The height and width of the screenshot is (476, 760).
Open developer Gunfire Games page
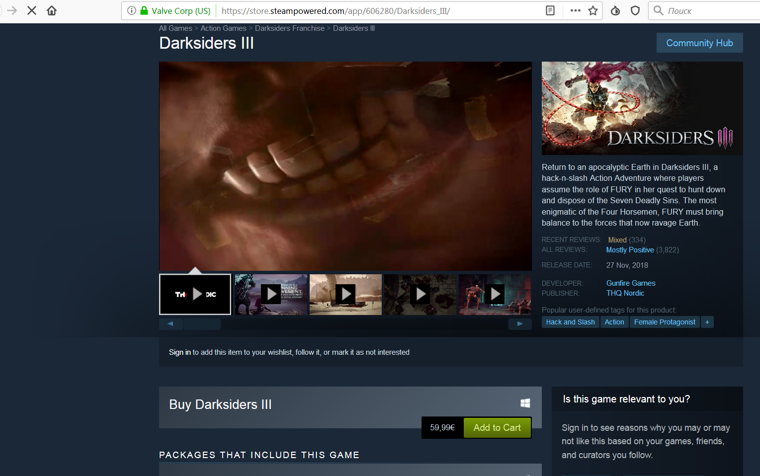point(631,283)
